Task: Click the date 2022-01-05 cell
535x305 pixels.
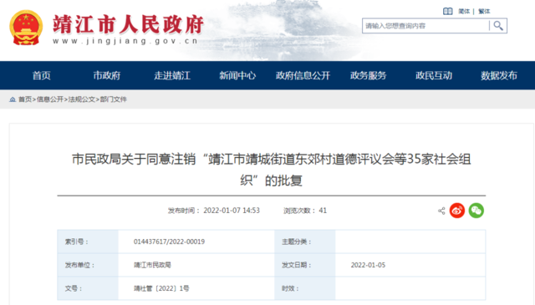Action: click(x=410, y=265)
